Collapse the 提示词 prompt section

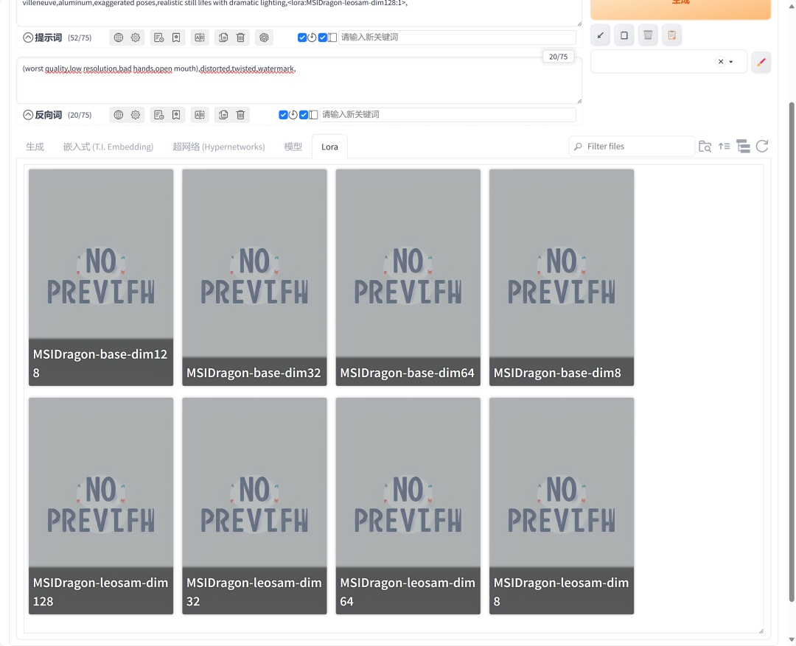click(28, 38)
